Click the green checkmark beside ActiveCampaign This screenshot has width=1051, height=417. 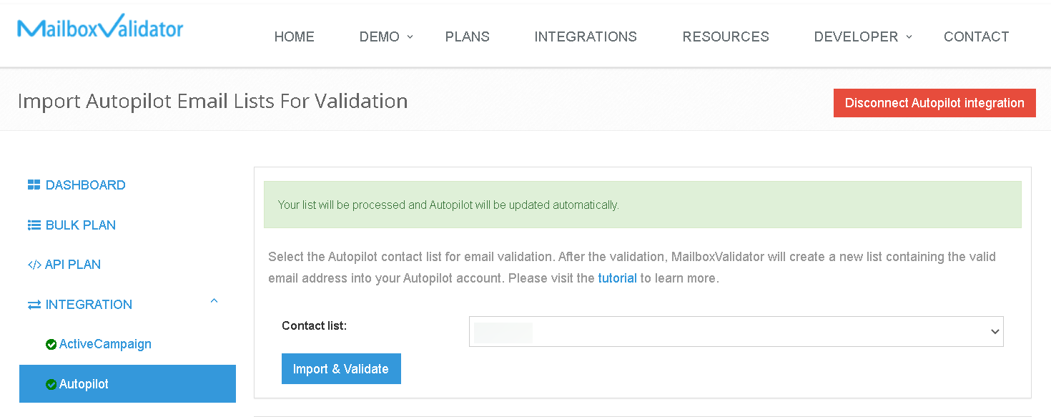(51, 344)
